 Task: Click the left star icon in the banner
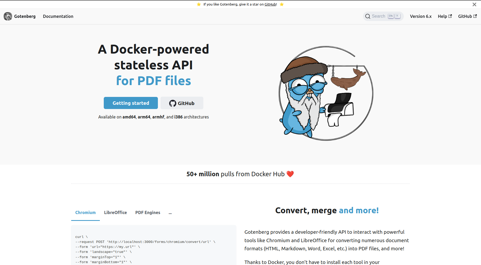[x=199, y=4]
